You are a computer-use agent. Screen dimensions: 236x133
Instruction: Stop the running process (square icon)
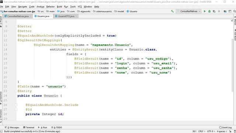tap(219, 11)
